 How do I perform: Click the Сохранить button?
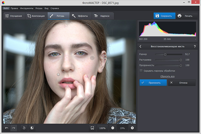click(164, 16)
